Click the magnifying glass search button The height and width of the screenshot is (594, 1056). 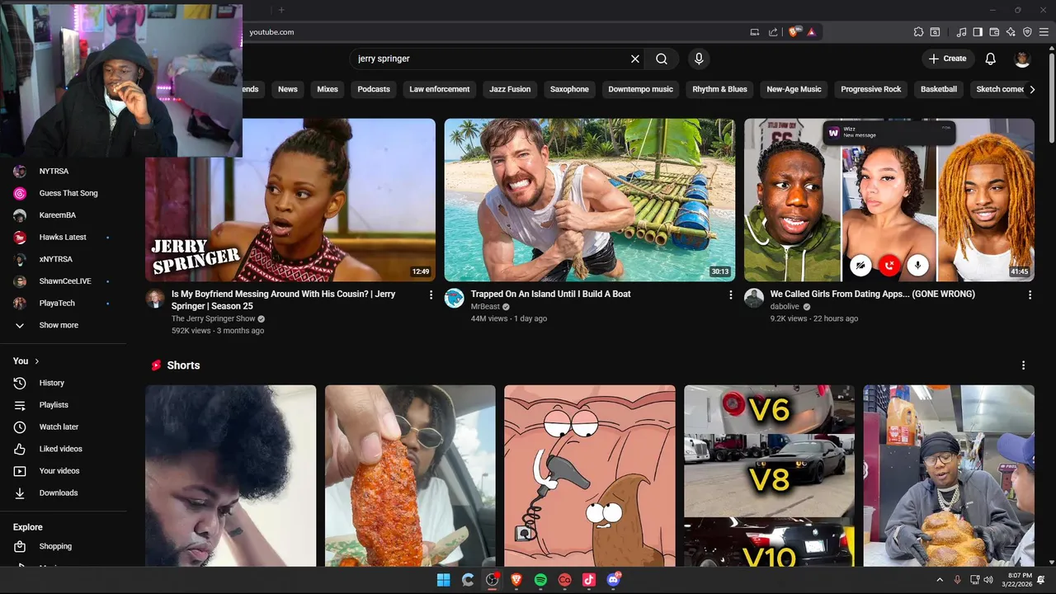point(662,59)
